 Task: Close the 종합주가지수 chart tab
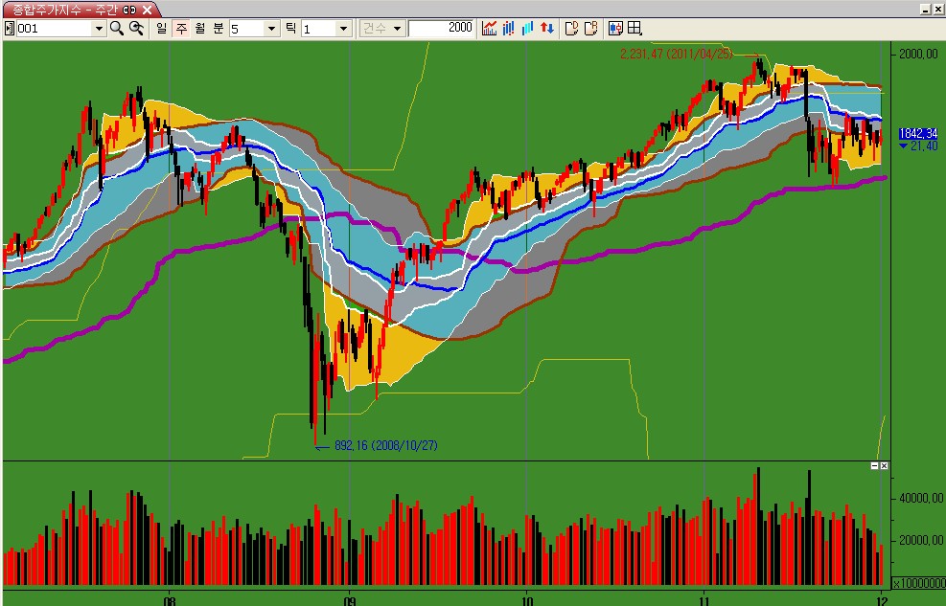147,9
